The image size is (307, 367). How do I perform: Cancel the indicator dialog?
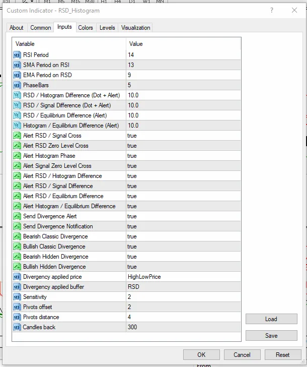pyautogui.click(x=242, y=355)
